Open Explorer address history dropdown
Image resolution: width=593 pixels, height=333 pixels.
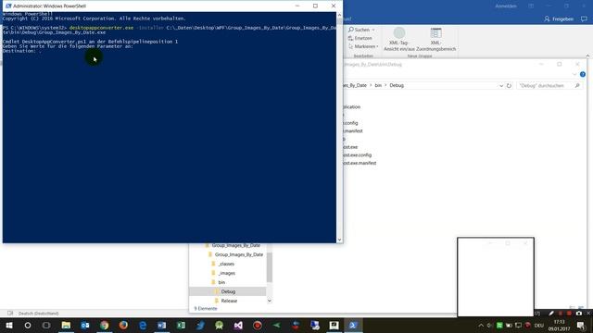(x=501, y=86)
